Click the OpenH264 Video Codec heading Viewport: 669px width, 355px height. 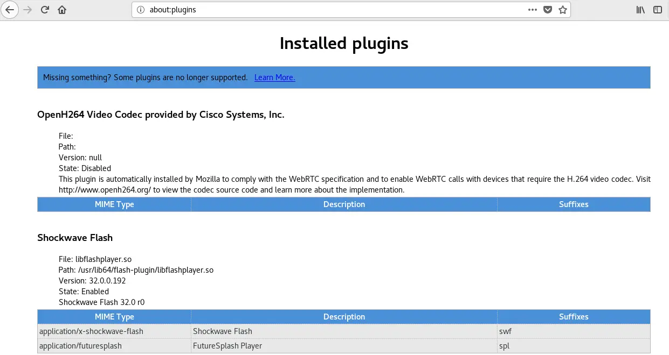click(161, 115)
